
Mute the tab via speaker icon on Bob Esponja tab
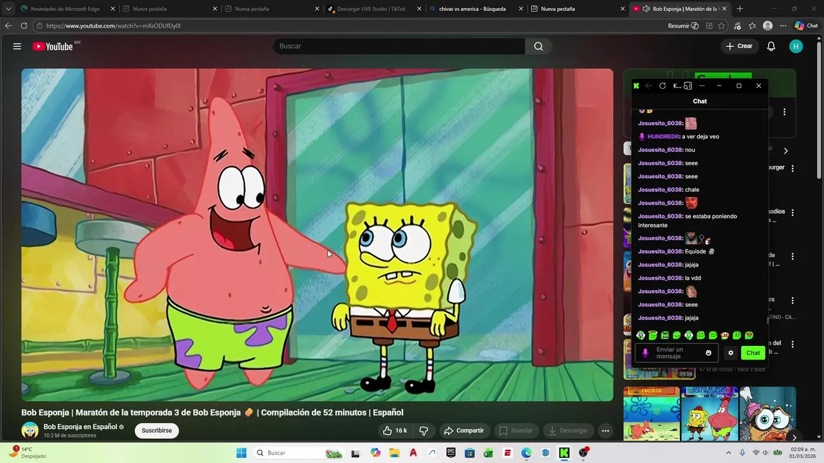pyautogui.click(x=646, y=9)
